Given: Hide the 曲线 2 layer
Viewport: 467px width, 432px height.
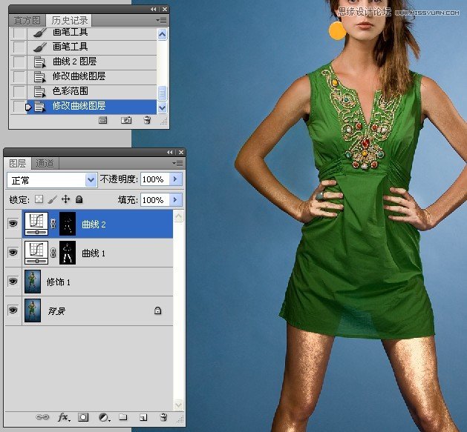Looking at the screenshot, I should pos(13,223).
